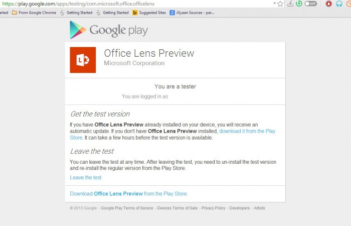Click the blue headphones extension icon
This screenshot has width=351, height=226.
338,4
